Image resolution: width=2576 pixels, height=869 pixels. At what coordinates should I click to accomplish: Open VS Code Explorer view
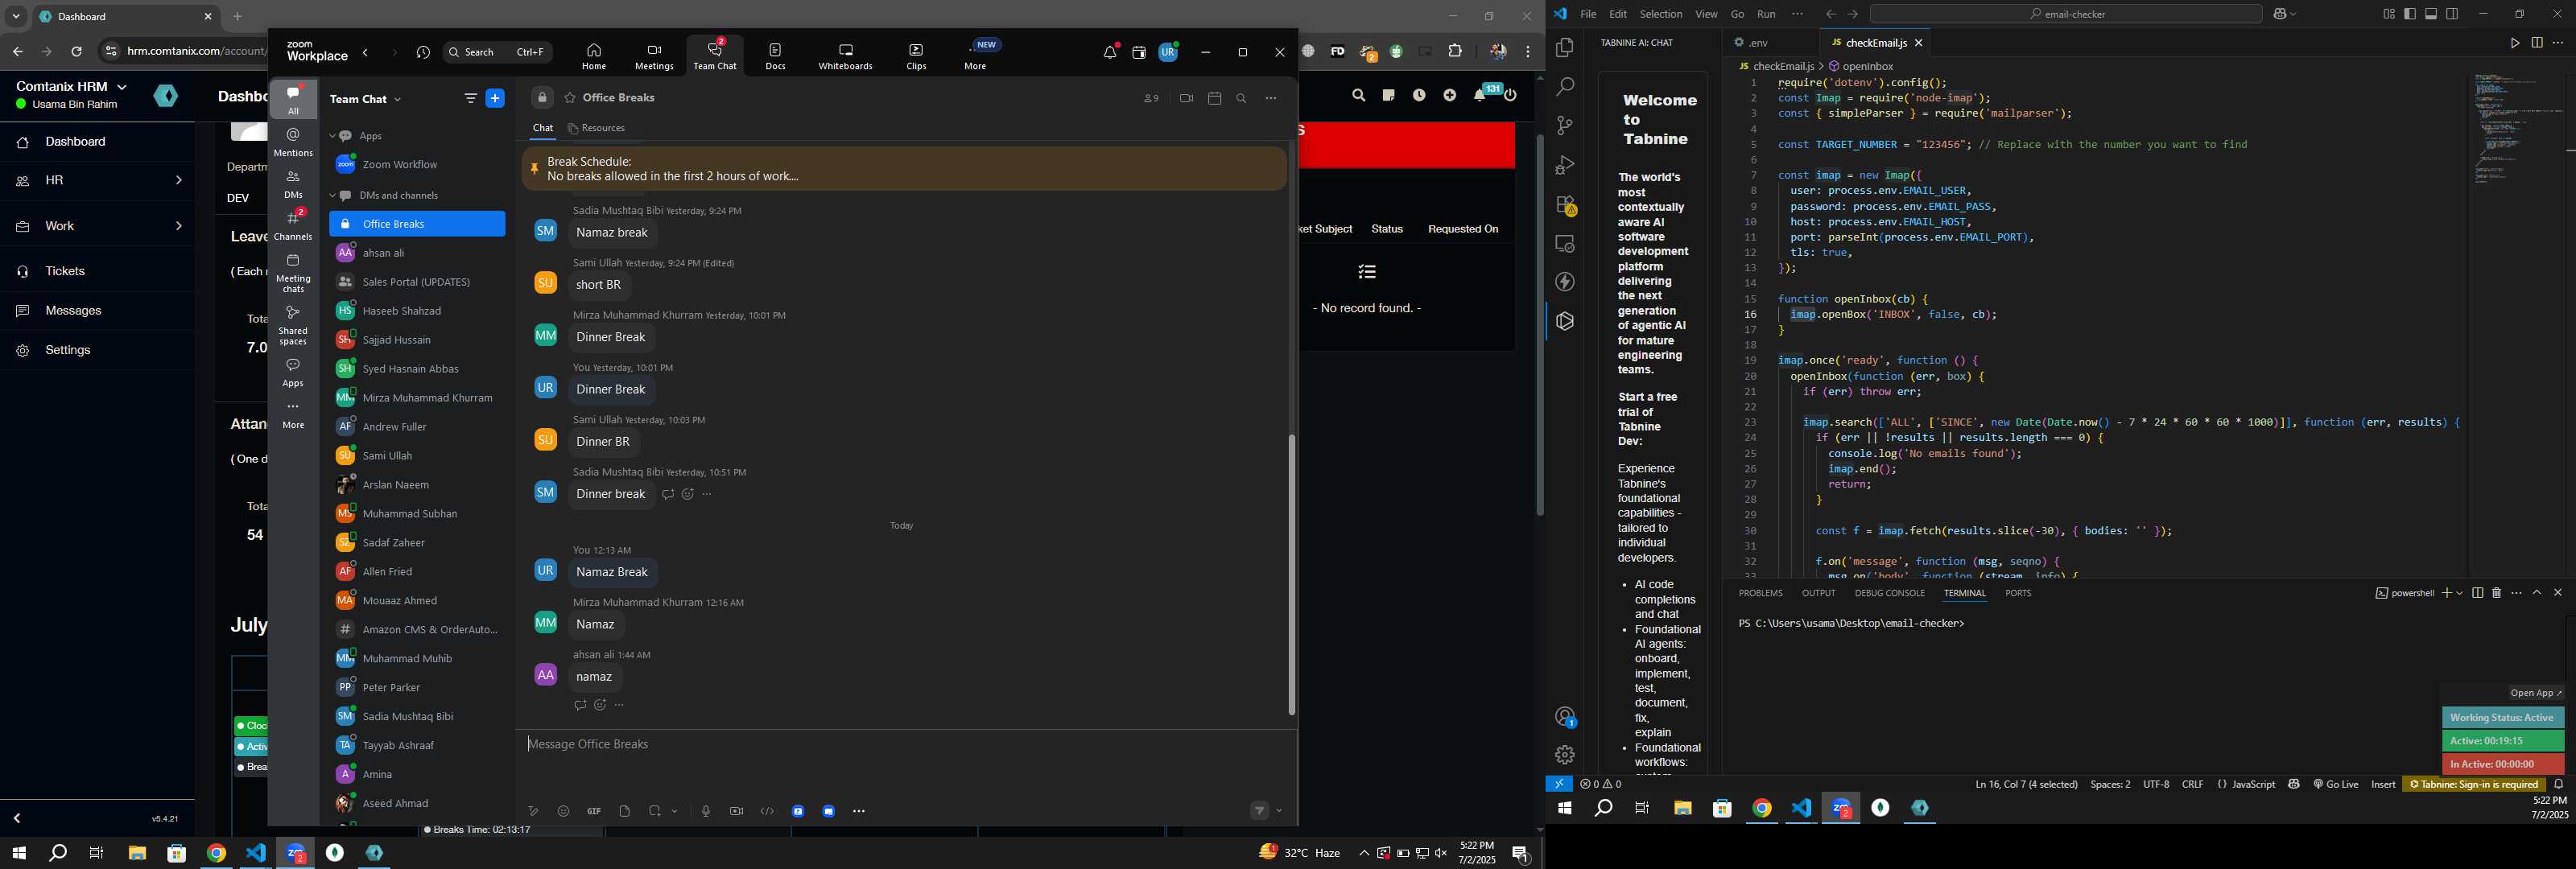1565,48
